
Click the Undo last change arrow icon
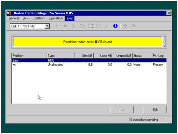point(125,26)
